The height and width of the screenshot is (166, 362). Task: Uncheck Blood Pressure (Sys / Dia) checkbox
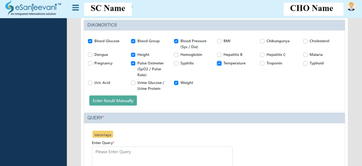coord(176,41)
